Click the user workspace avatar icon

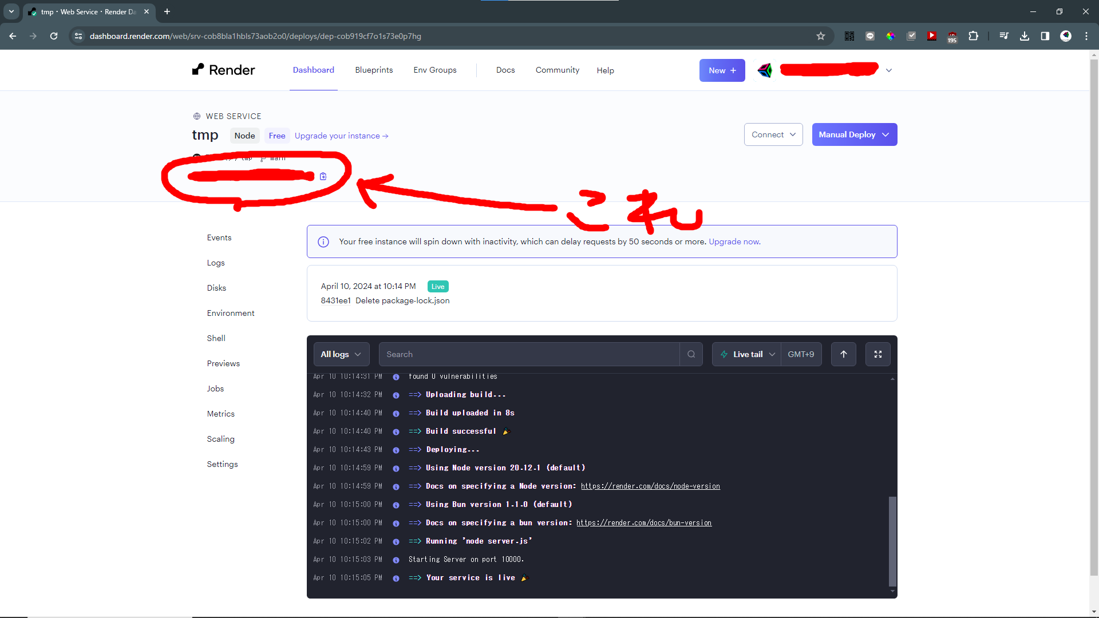point(765,70)
